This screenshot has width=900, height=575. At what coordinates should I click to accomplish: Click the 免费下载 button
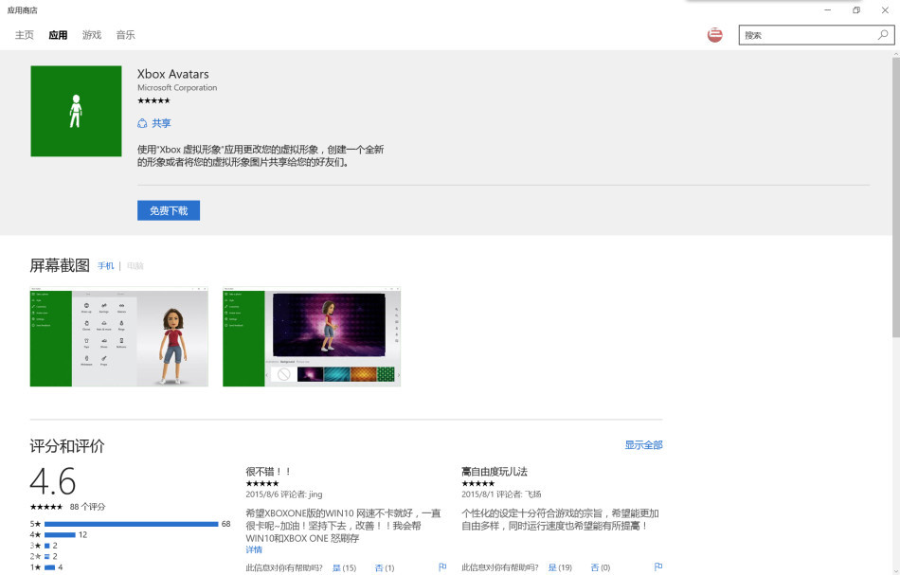pyautogui.click(x=169, y=210)
